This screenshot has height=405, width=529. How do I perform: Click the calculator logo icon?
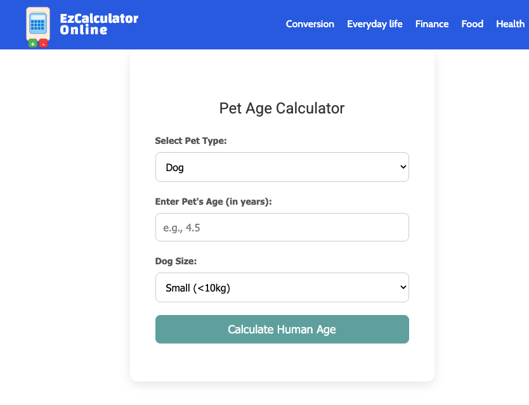coord(37,25)
